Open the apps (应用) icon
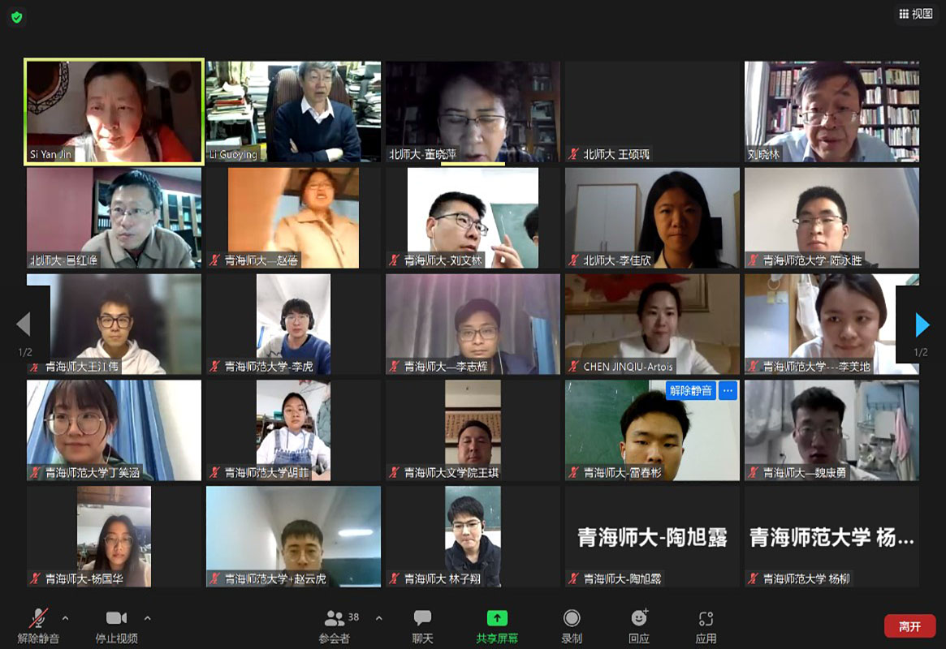 coord(706,625)
